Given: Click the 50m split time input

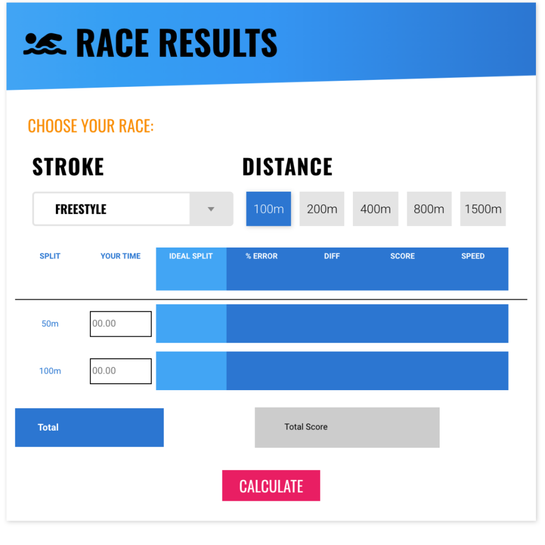Looking at the screenshot, I should pyautogui.click(x=121, y=324).
